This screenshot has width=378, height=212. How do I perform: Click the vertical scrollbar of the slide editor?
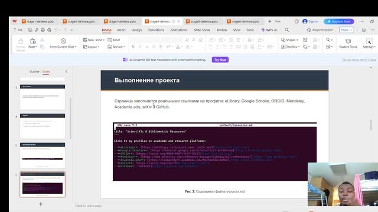point(371,125)
